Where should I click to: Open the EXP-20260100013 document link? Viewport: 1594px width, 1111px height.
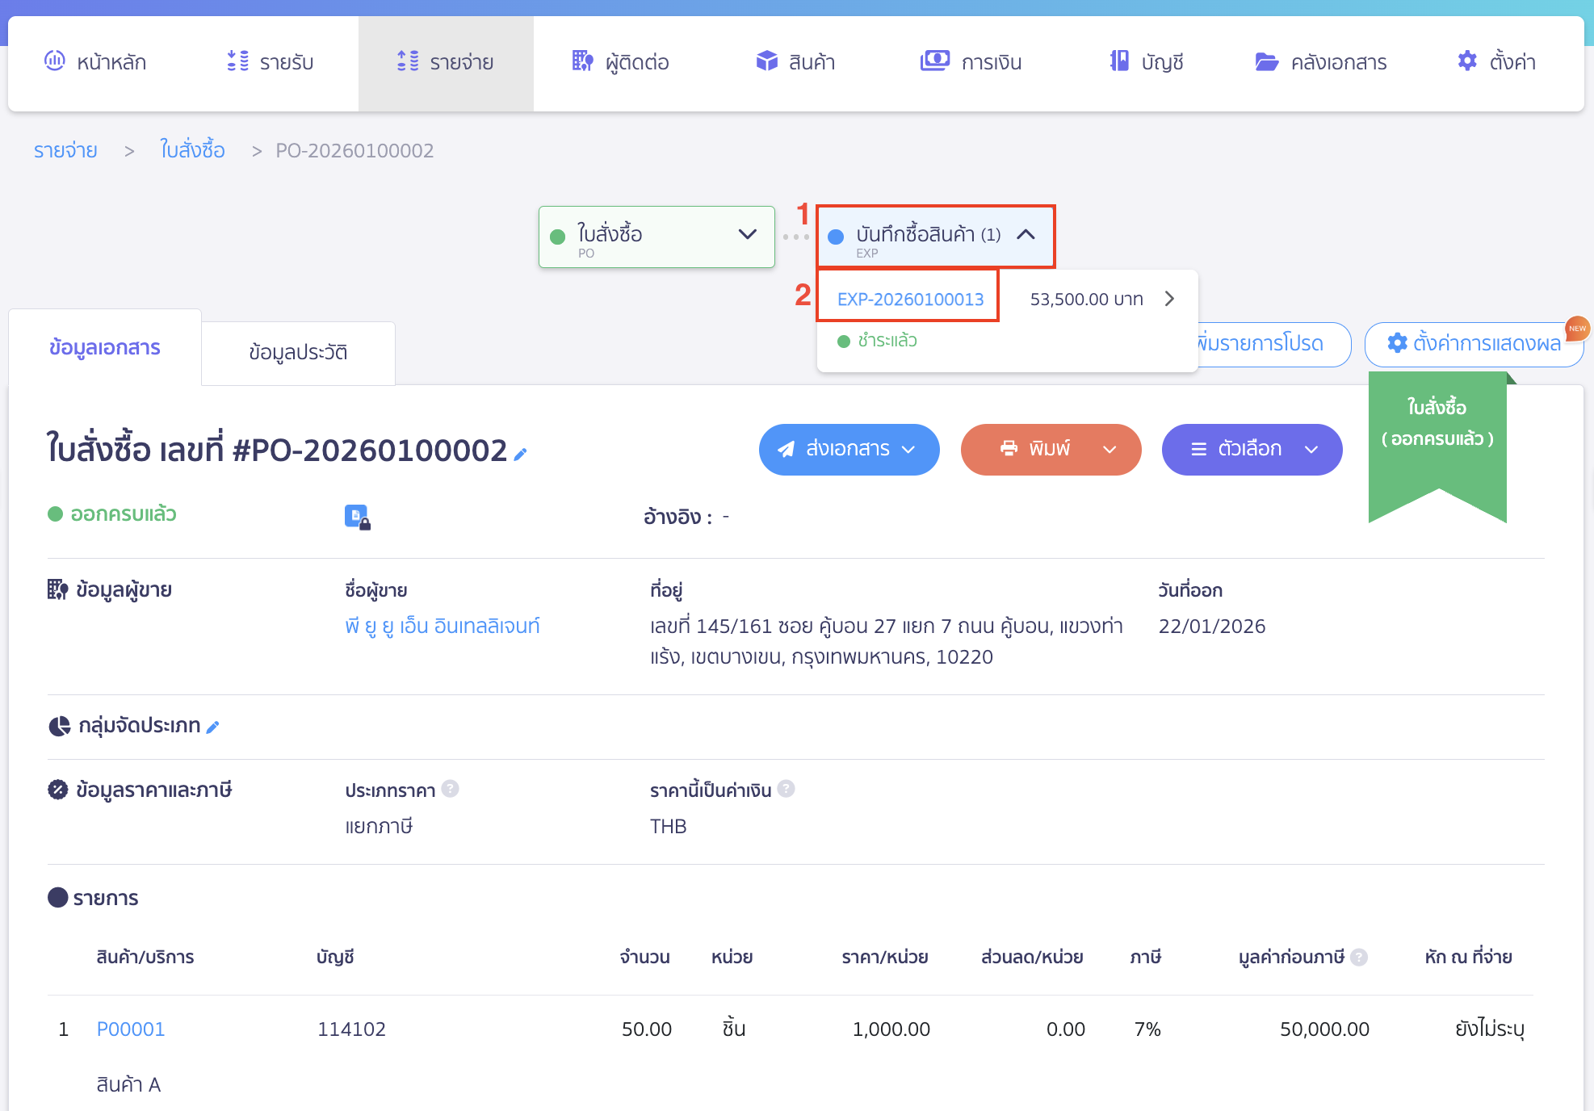(x=910, y=300)
